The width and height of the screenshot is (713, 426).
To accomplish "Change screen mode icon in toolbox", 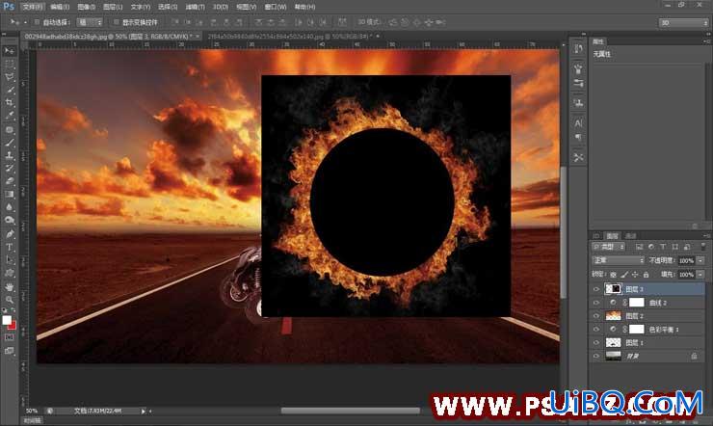I will [x=9, y=351].
